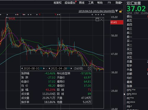This screenshot has width=148, height=110.
Task: Open the 帮助 help menu
Action: (100, 3)
